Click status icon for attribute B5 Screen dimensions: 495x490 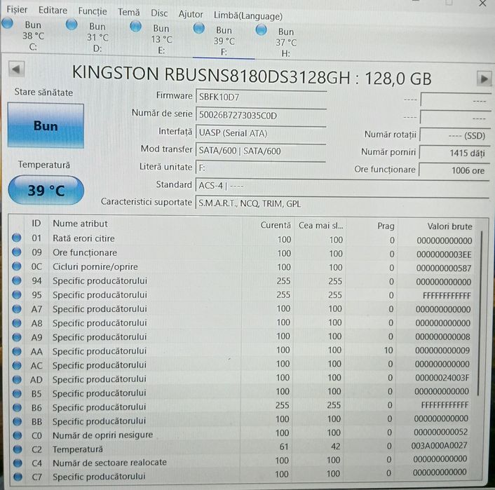[x=17, y=393]
